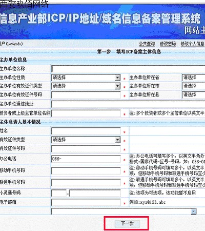Click the 西安玖佰网络 text at top
This screenshot has height=231, width=205.
pyautogui.click(x=24, y=4)
